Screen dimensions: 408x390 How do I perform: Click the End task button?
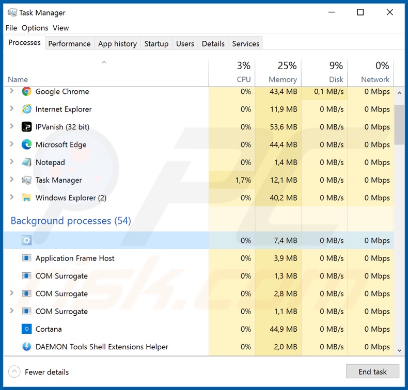pyautogui.click(x=372, y=371)
